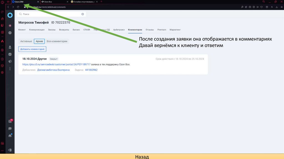
Task: Click the Добавить комментарий button
Action: (32, 49)
